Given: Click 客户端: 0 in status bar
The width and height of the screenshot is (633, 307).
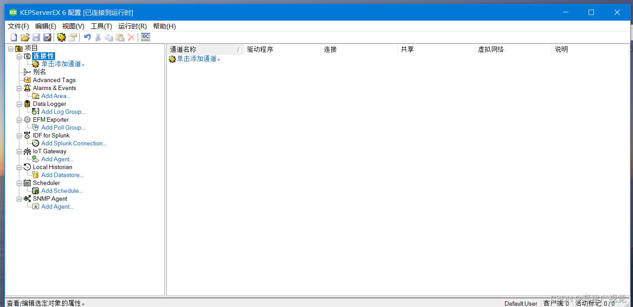Looking at the screenshot, I should pos(556,303).
